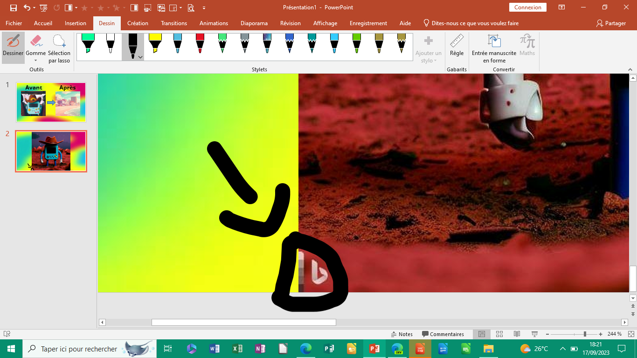Select slide 1 thumbnail Avant Après

pyautogui.click(x=51, y=103)
